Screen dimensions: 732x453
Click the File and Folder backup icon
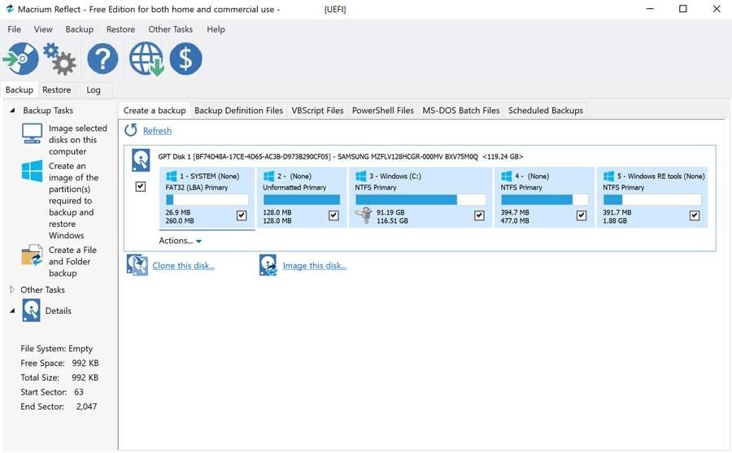click(32, 256)
